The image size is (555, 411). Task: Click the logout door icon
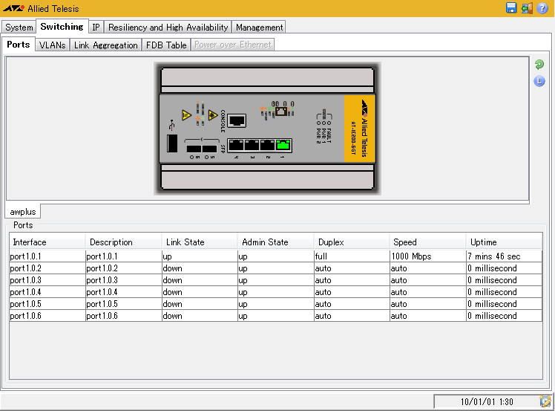pos(527,8)
